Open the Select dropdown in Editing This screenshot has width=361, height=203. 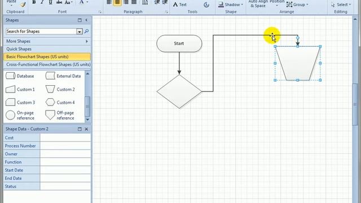pyautogui.click(x=341, y=5)
